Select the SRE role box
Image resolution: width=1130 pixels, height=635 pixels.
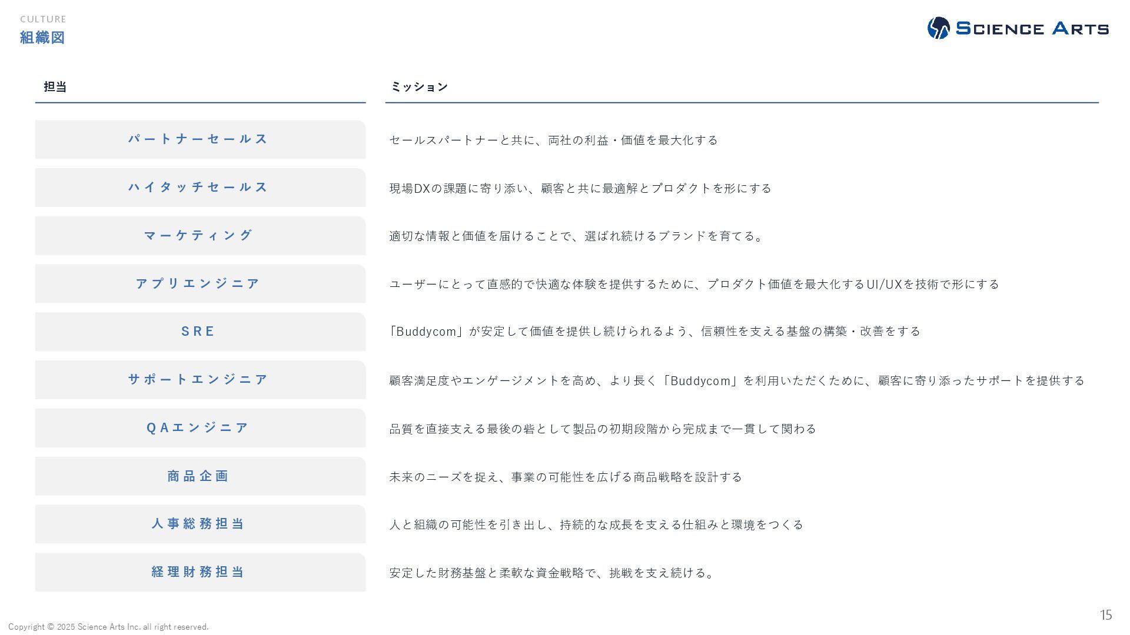coord(200,332)
